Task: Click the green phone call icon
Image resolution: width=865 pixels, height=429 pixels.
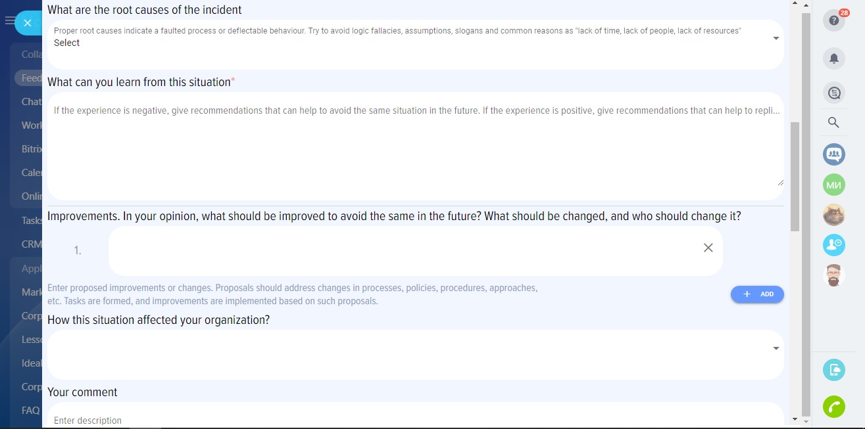Action: 833,407
